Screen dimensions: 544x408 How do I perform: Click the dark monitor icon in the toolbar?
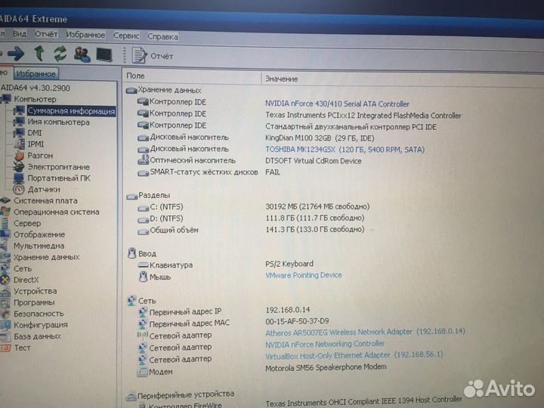click(104, 54)
